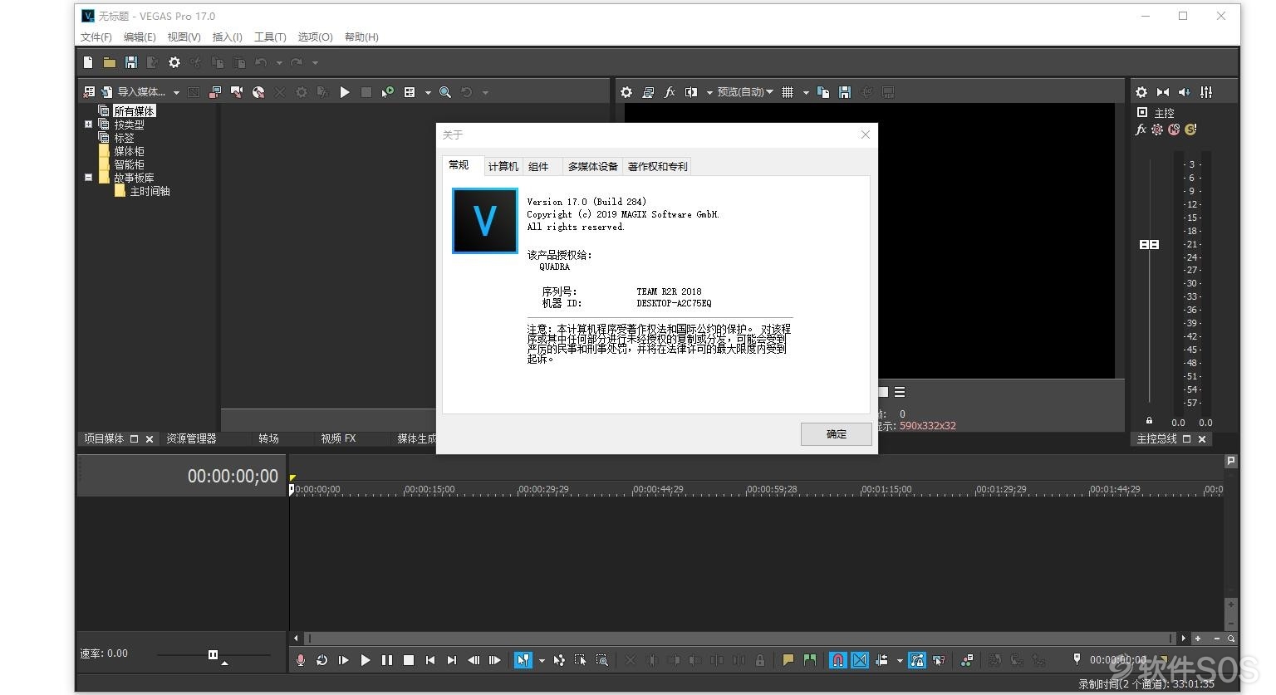1276x695 pixels.
Task: Open the Import Media dropdown arrow
Action: (176, 93)
